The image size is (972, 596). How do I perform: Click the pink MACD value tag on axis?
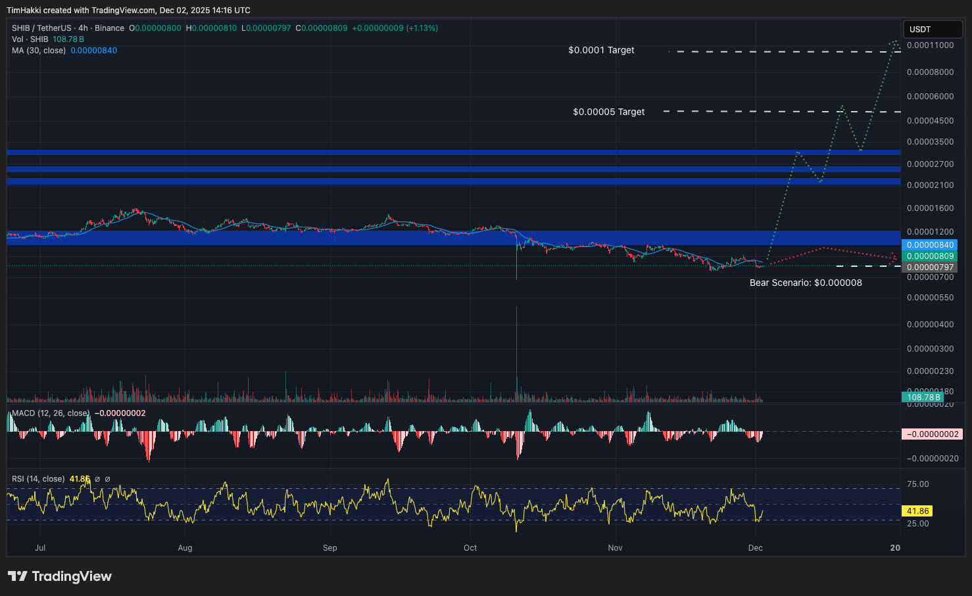(933, 434)
